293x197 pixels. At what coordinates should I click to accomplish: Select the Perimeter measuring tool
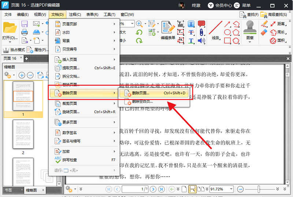click(x=278, y=32)
